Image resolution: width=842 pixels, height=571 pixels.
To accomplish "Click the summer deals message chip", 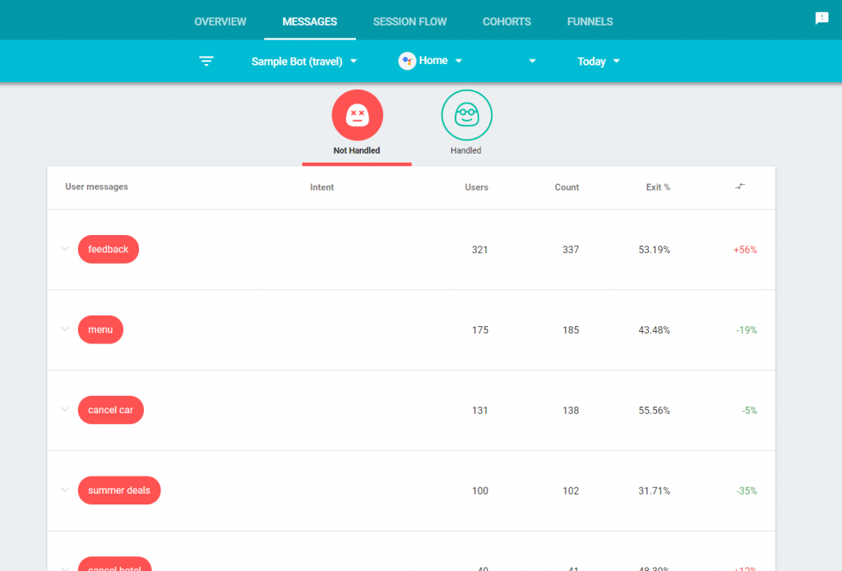I will [x=119, y=490].
